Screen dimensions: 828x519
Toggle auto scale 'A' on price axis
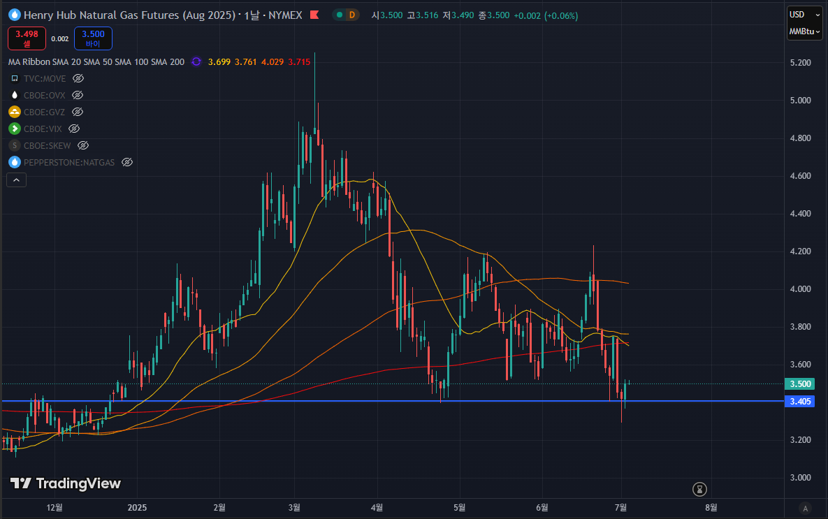point(806,509)
